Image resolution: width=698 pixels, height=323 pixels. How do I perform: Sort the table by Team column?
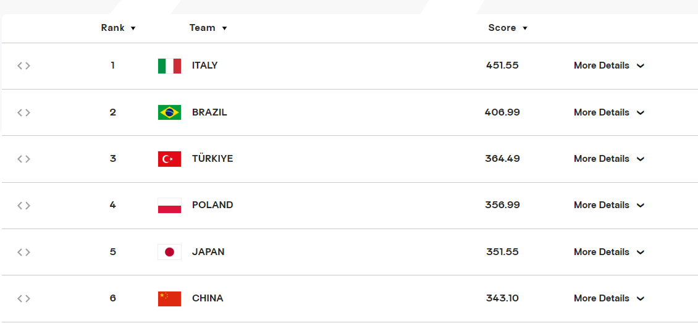[208, 28]
